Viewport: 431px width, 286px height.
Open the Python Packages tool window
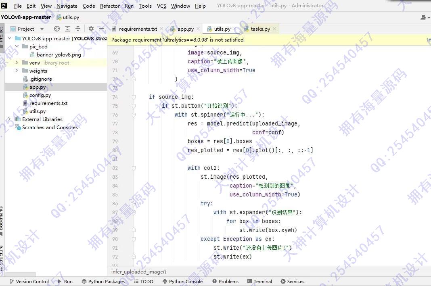pyautogui.click(x=103, y=282)
